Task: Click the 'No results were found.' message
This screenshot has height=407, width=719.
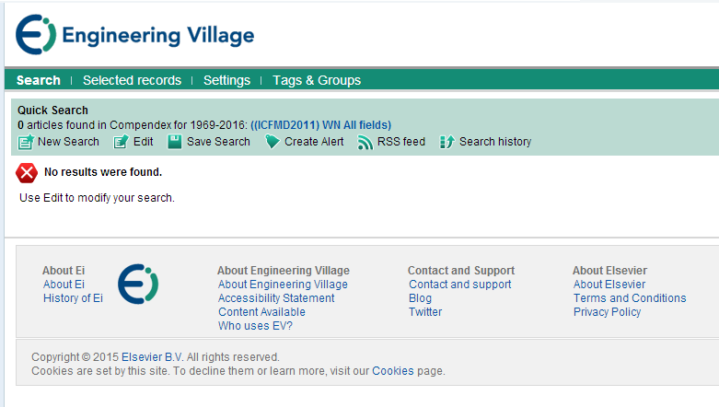Action: coord(103,172)
